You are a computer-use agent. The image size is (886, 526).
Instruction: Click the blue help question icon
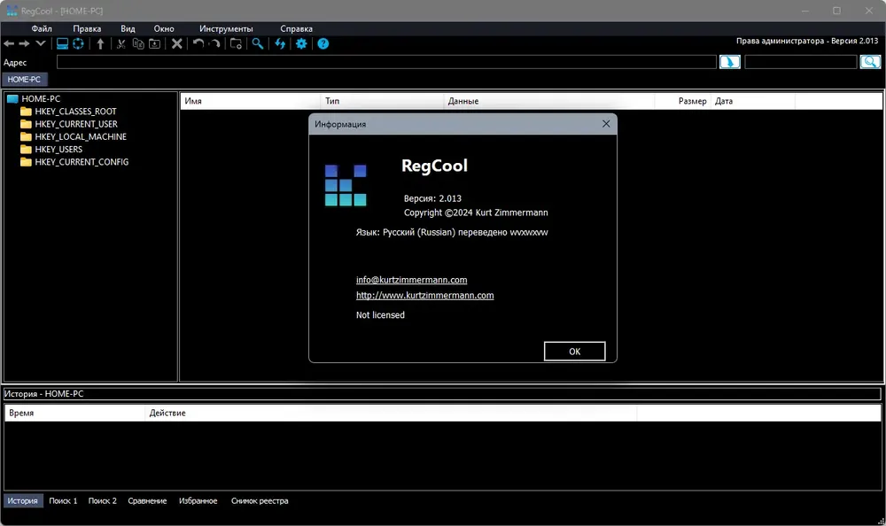[323, 43]
